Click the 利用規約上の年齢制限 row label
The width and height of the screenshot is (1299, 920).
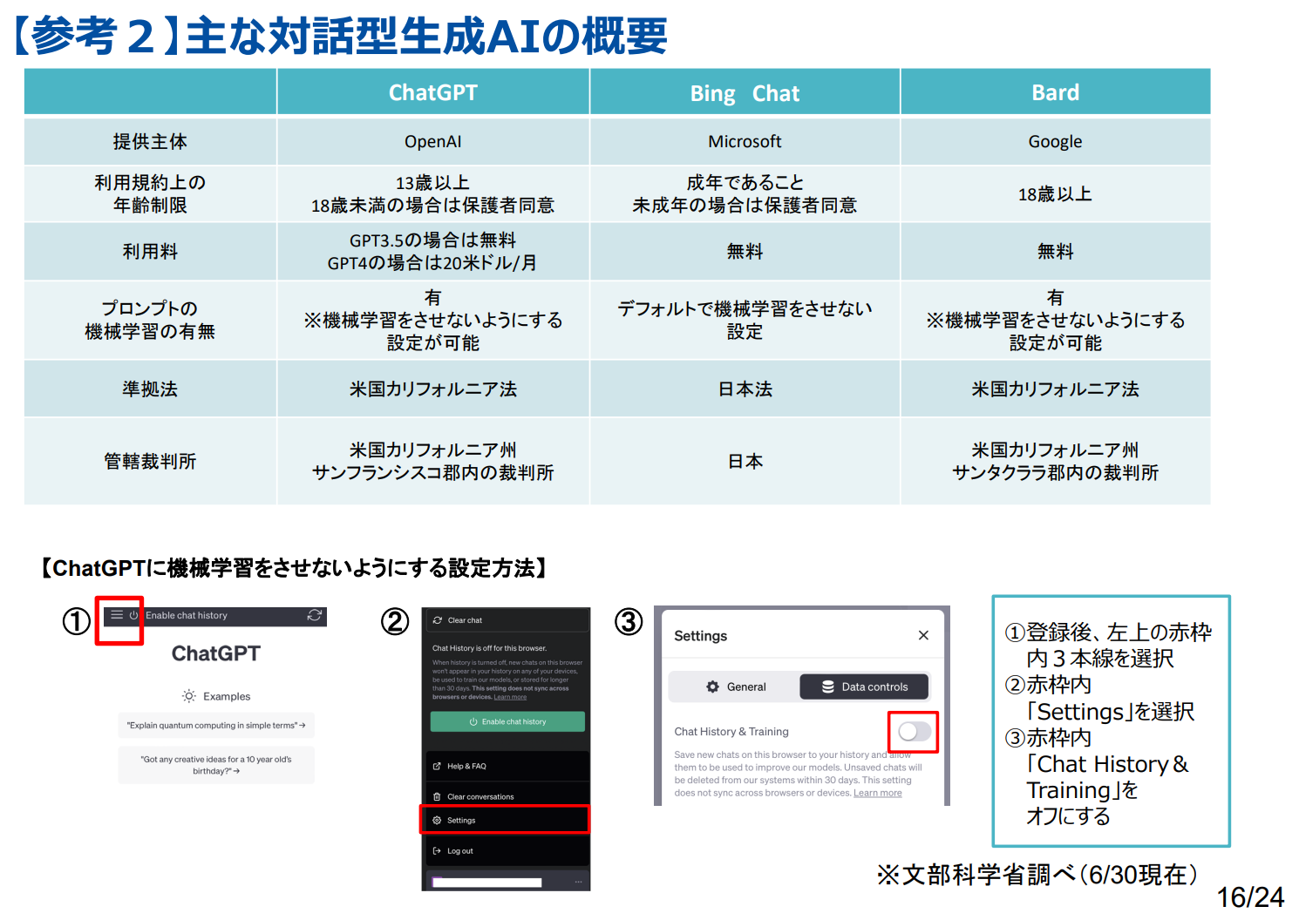150,193
